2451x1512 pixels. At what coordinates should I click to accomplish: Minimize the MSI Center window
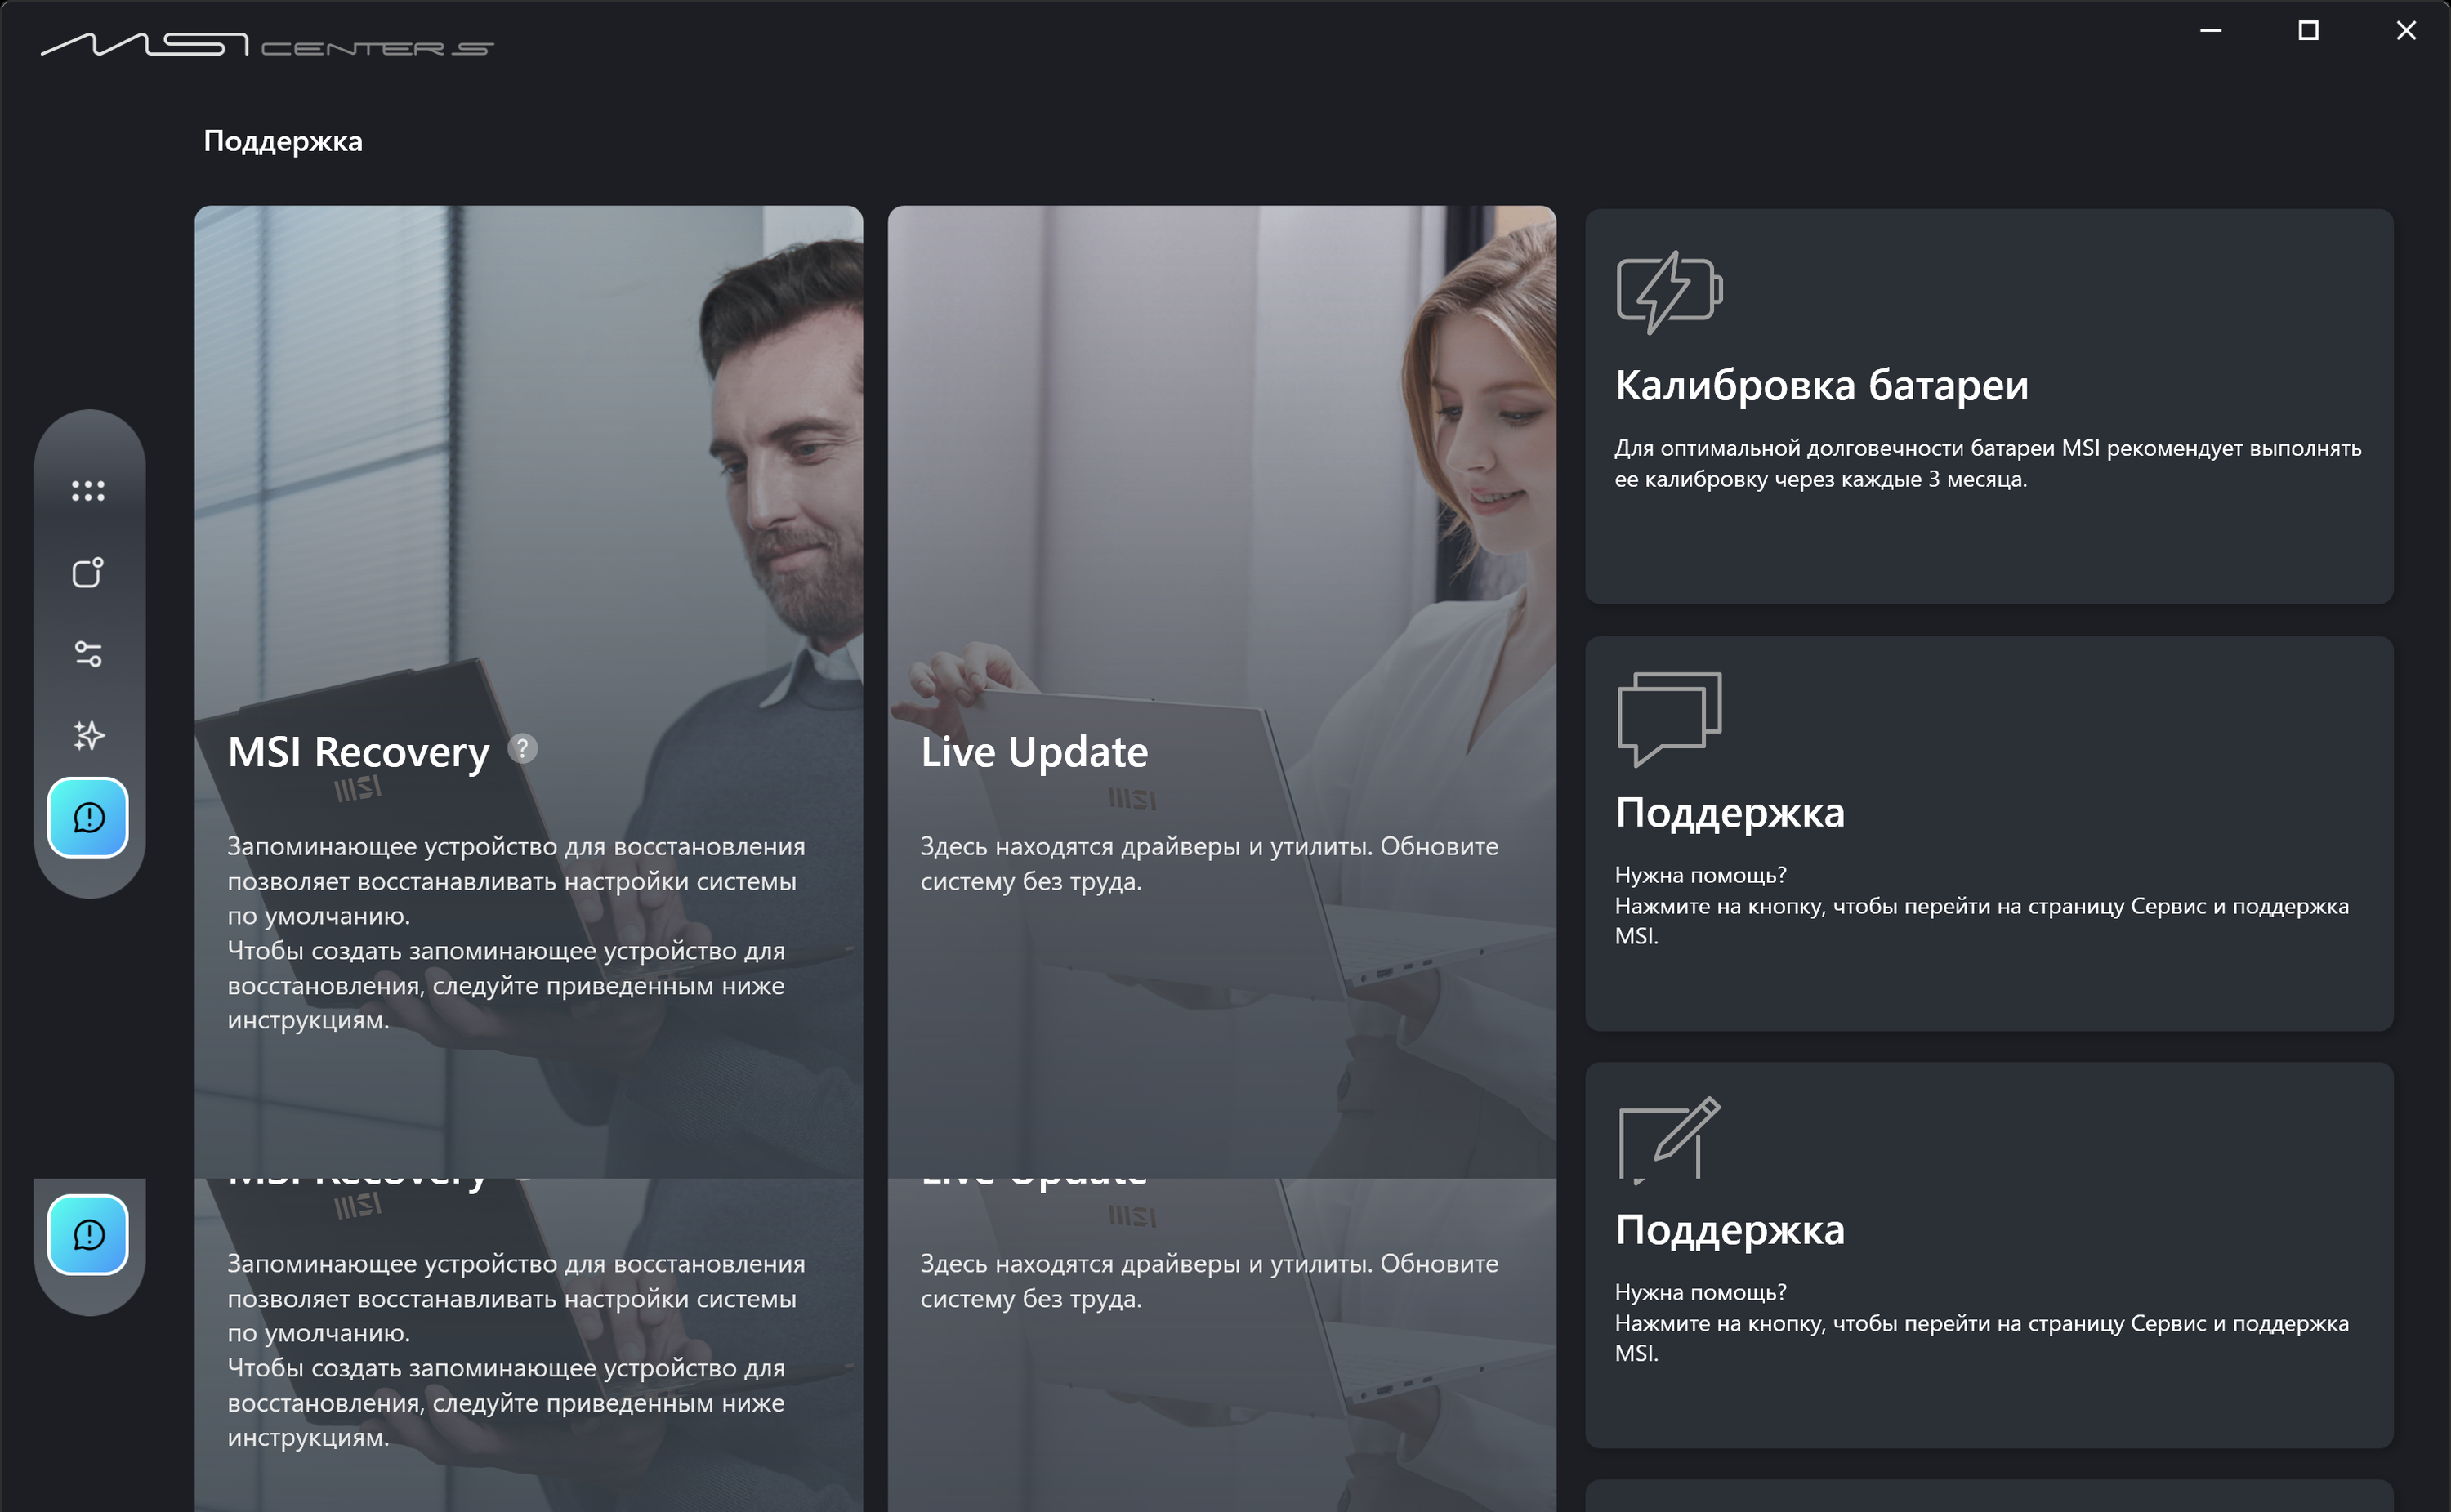[x=2210, y=31]
